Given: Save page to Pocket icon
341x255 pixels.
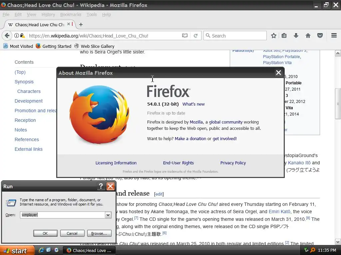Looking at the screenshot, I should coord(320,36).
